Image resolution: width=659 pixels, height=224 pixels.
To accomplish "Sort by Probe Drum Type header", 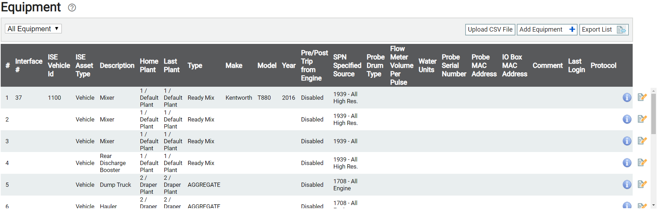I will [x=376, y=66].
